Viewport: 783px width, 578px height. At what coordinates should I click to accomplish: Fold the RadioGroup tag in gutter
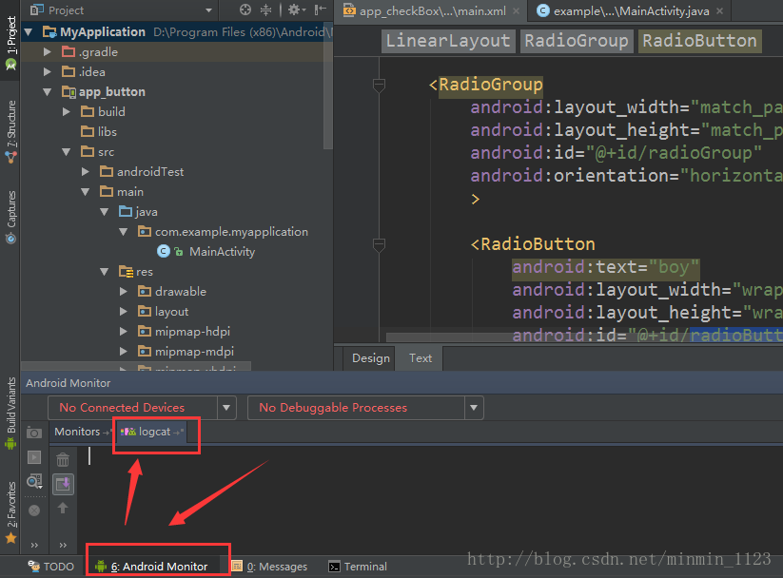(379, 86)
